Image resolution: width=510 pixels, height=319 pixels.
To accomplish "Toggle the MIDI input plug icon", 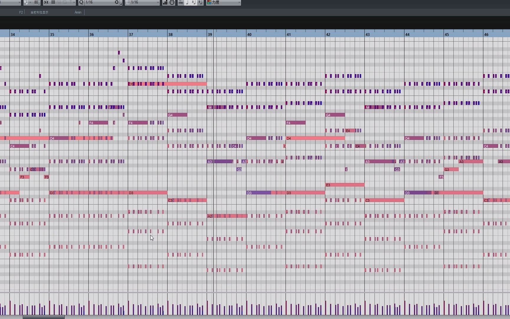I will pos(172,2).
